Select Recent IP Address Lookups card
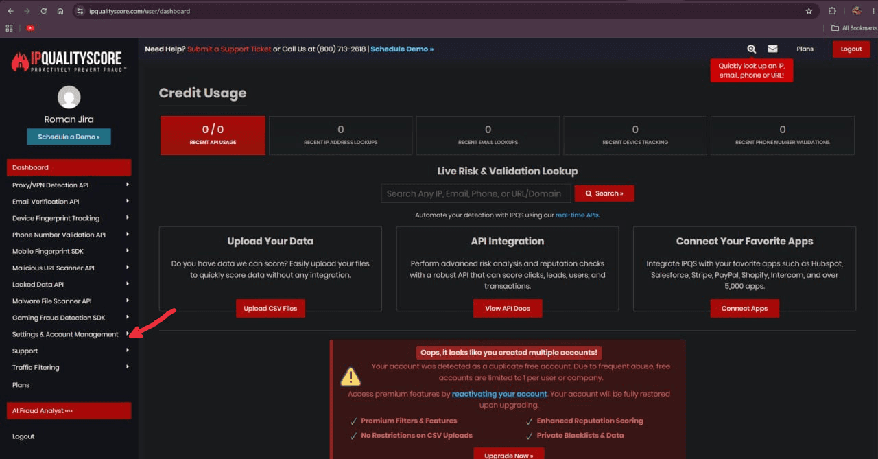 pos(341,135)
